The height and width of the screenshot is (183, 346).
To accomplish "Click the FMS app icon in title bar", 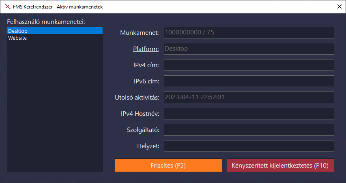I will point(7,6).
